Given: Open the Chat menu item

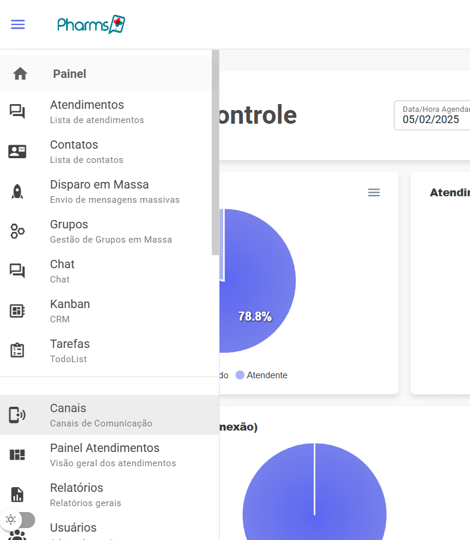Looking at the screenshot, I should 106,271.
